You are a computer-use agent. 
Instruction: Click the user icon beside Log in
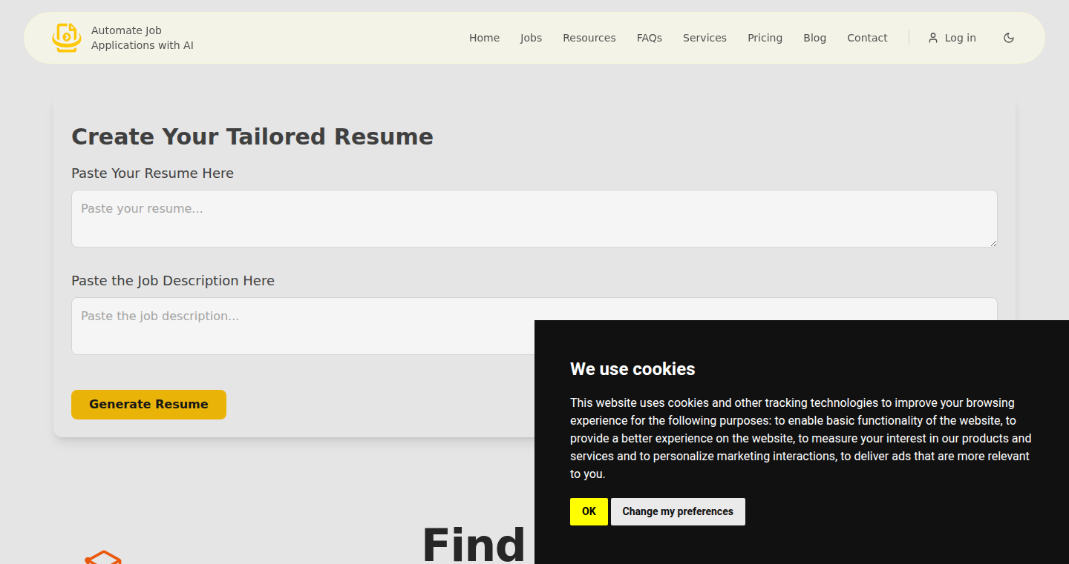[933, 38]
